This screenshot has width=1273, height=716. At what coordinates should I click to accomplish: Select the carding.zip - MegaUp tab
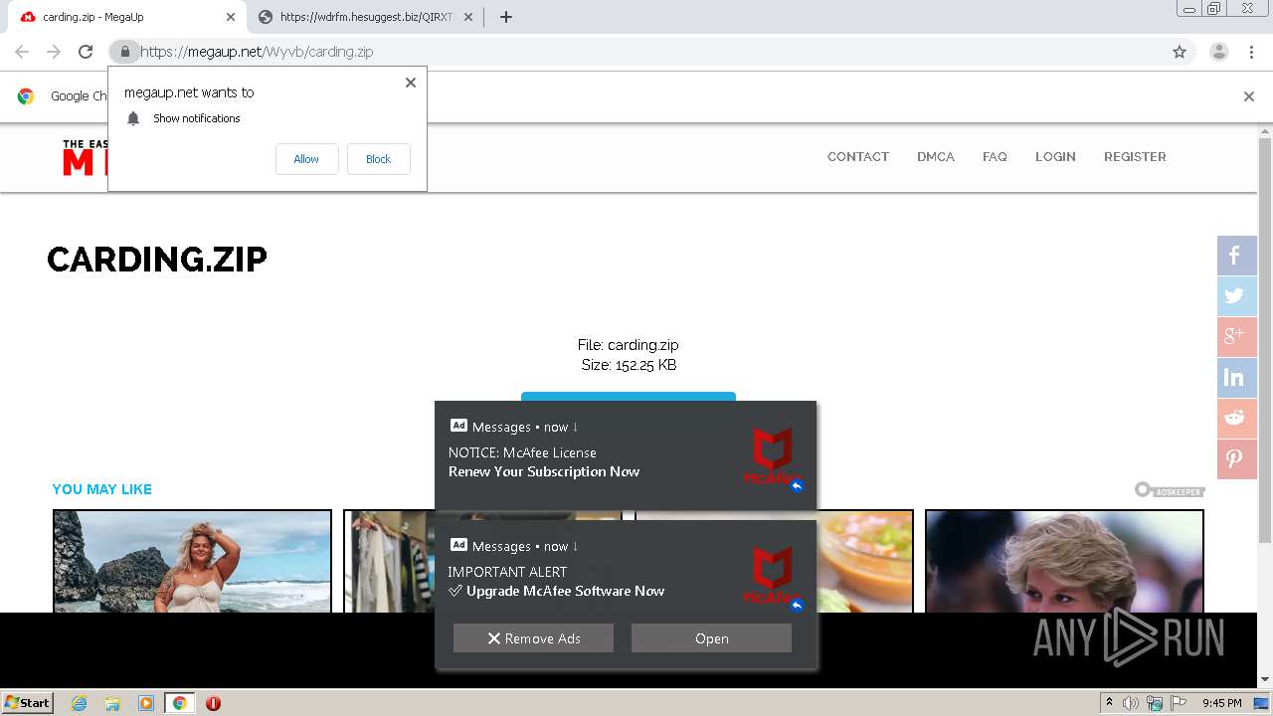[x=124, y=17]
